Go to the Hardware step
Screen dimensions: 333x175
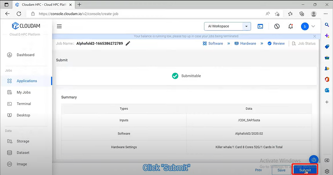(x=245, y=43)
